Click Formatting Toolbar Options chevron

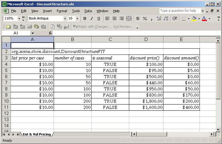click(219, 18)
